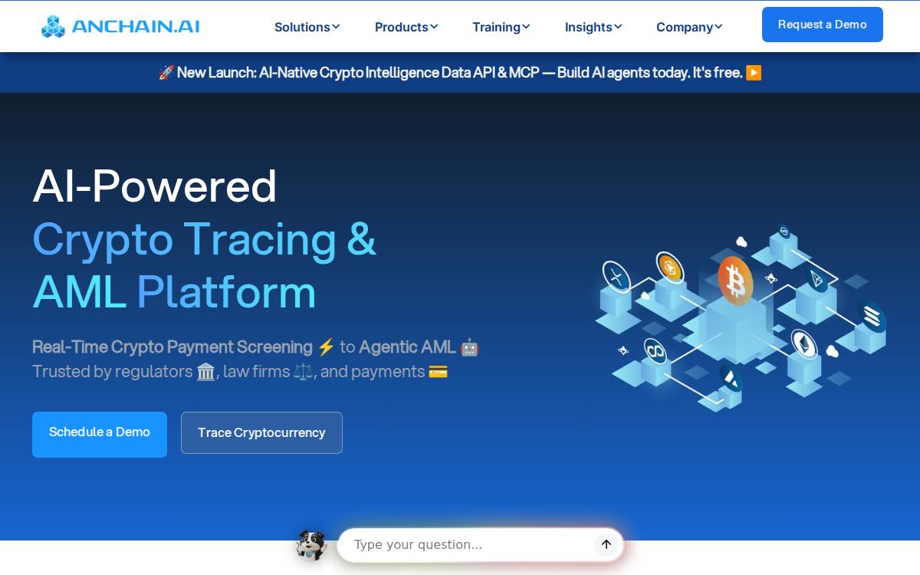Click the AnChain.AI cube logo icon
920x575 pixels.
coord(53,26)
